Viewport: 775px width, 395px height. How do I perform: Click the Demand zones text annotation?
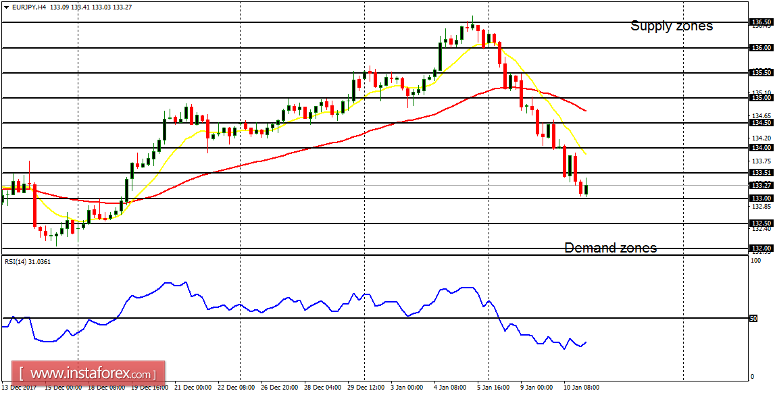[611, 248]
